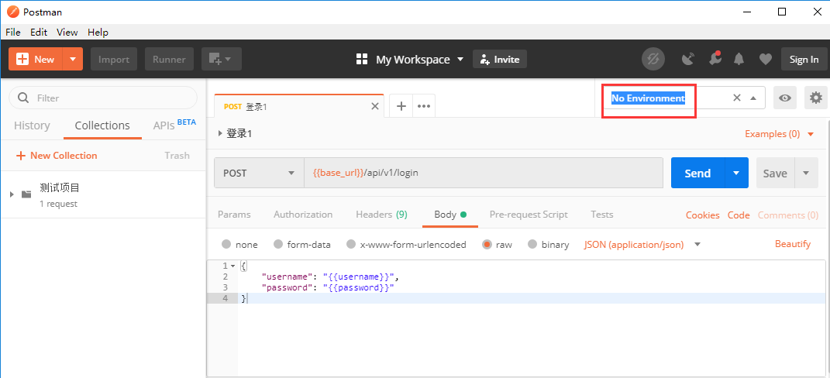Click the sync status offline icon
The height and width of the screenshot is (378, 830).
pyautogui.click(x=653, y=60)
